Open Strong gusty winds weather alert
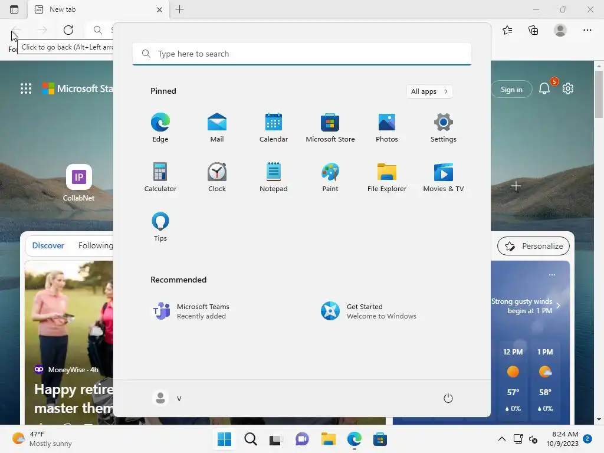Viewport: 604px width, 453px height. pyautogui.click(x=526, y=306)
